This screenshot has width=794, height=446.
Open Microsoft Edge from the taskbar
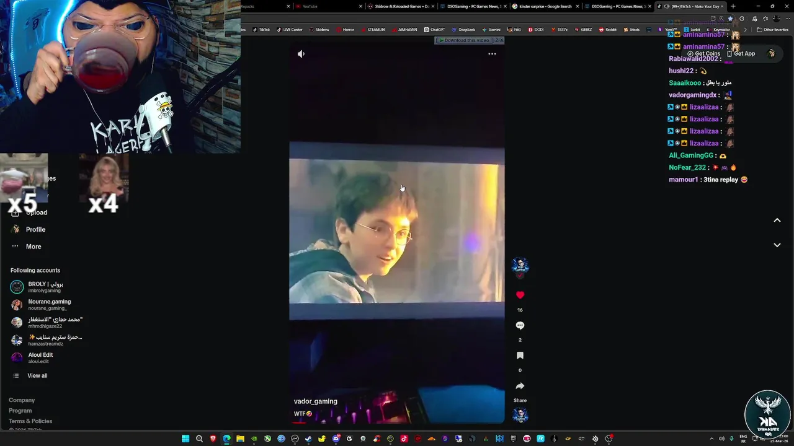click(x=226, y=439)
